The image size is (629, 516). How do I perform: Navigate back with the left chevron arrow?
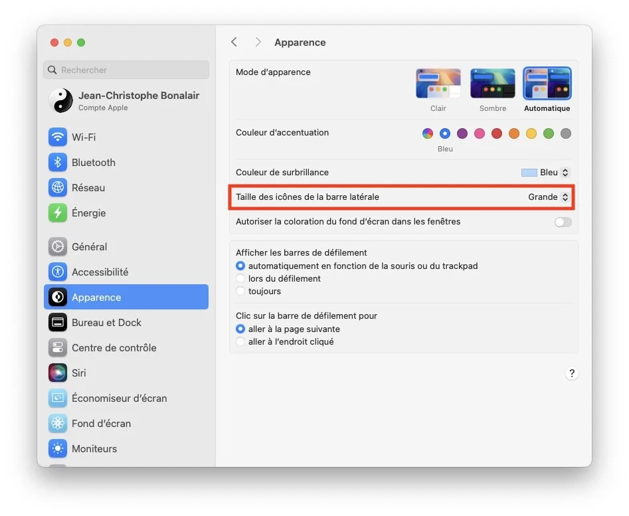234,41
